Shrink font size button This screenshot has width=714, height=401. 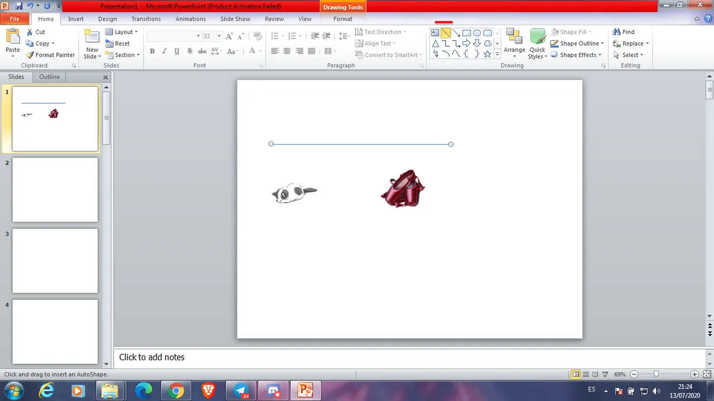[x=241, y=36]
